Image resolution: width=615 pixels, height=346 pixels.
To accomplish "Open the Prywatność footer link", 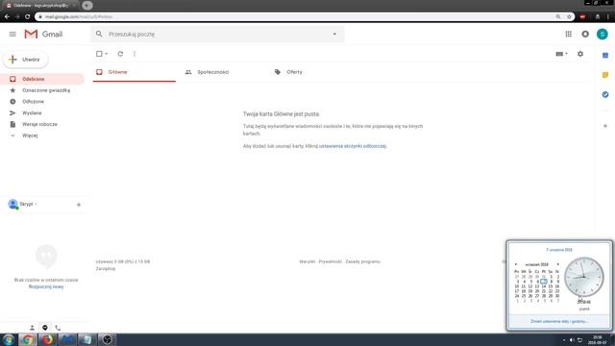I will [x=331, y=261].
